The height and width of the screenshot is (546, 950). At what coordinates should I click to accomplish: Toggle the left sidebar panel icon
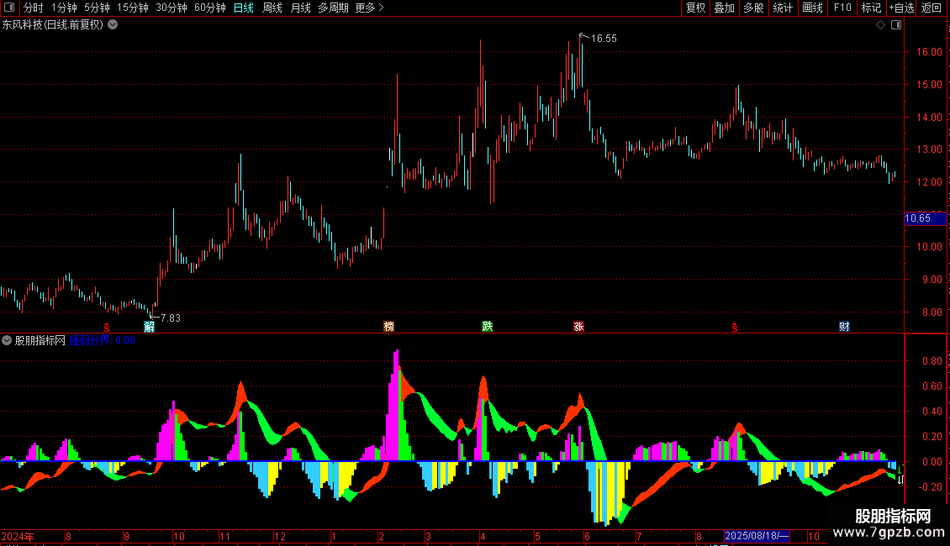pos(9,8)
